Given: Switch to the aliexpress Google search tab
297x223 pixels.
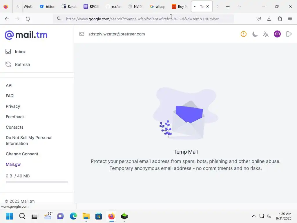Looking at the screenshot, I should click(x=157, y=6).
